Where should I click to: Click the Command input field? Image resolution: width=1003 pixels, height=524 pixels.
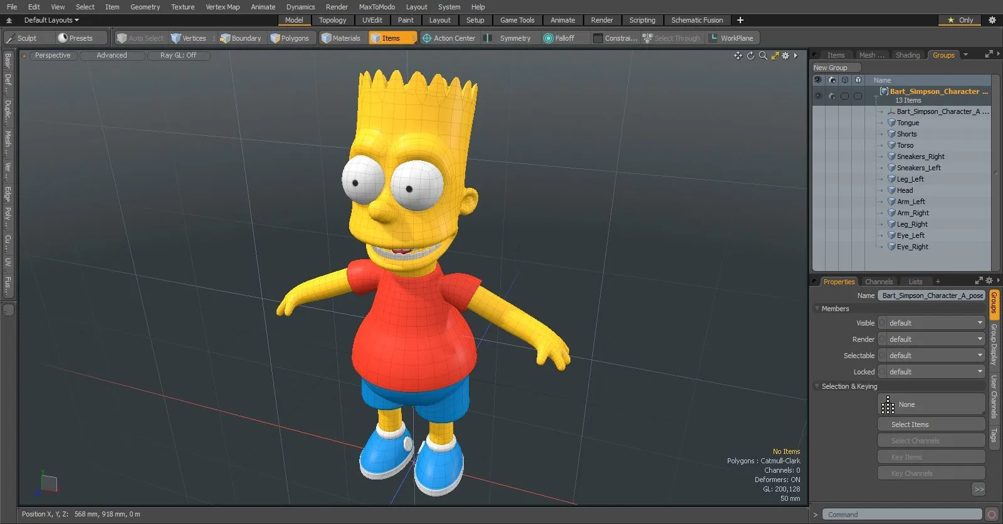coord(902,515)
